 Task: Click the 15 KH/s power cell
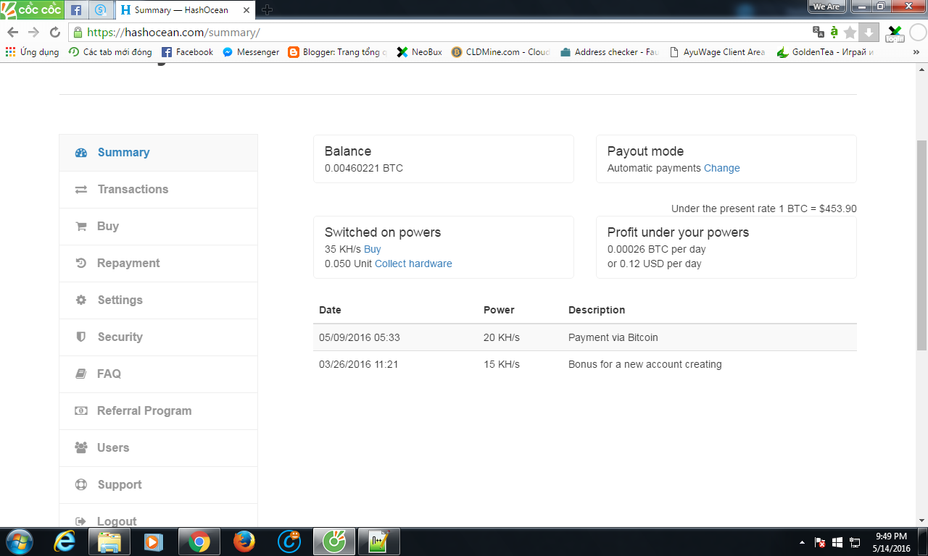[502, 364]
